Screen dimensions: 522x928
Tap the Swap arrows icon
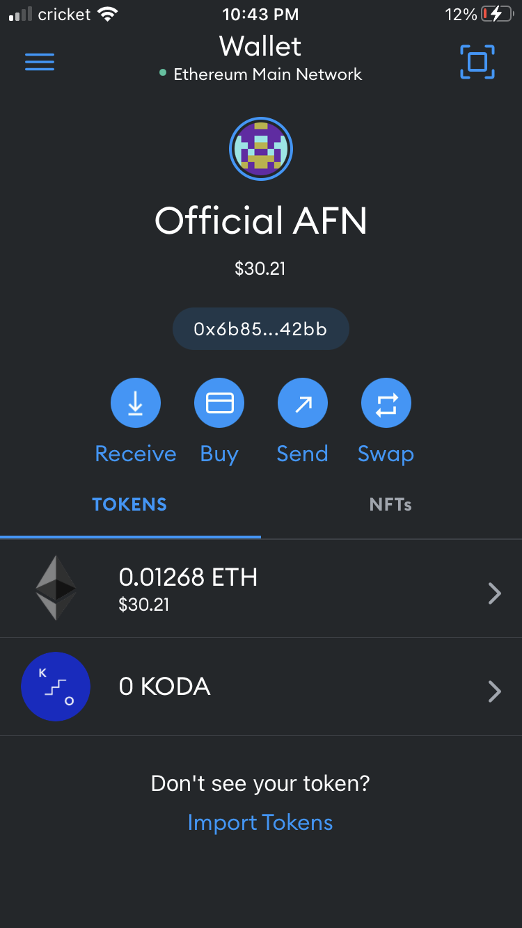click(386, 403)
